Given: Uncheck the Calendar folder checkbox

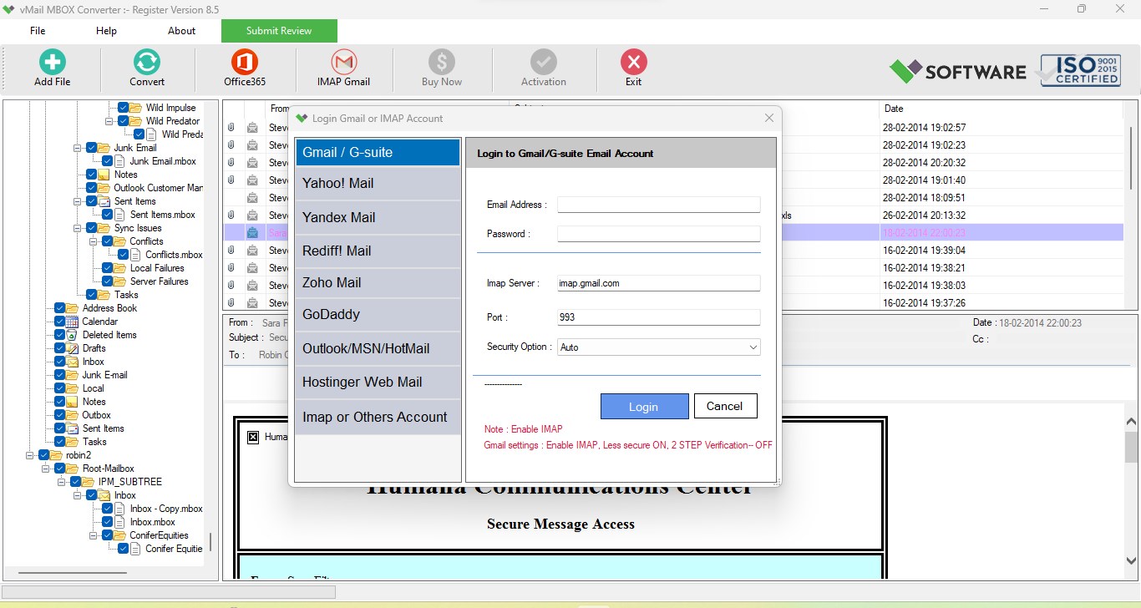Looking at the screenshot, I should click(59, 322).
